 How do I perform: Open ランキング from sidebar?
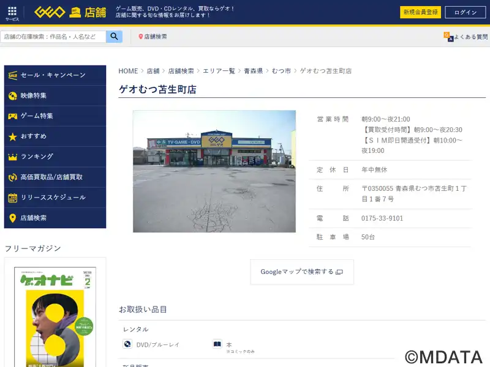coord(55,157)
